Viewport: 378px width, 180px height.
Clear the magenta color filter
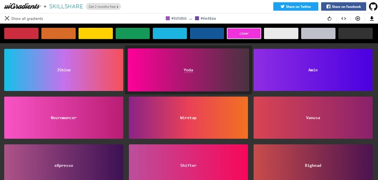pyautogui.click(x=244, y=33)
